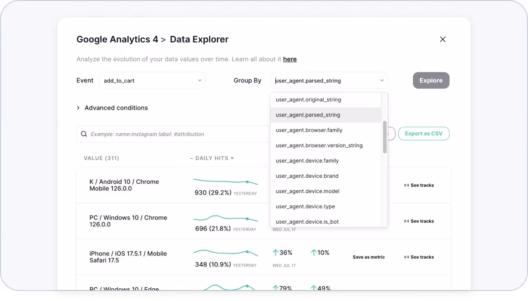
Task: Click the VALUE (311) column header
Action: pos(102,158)
